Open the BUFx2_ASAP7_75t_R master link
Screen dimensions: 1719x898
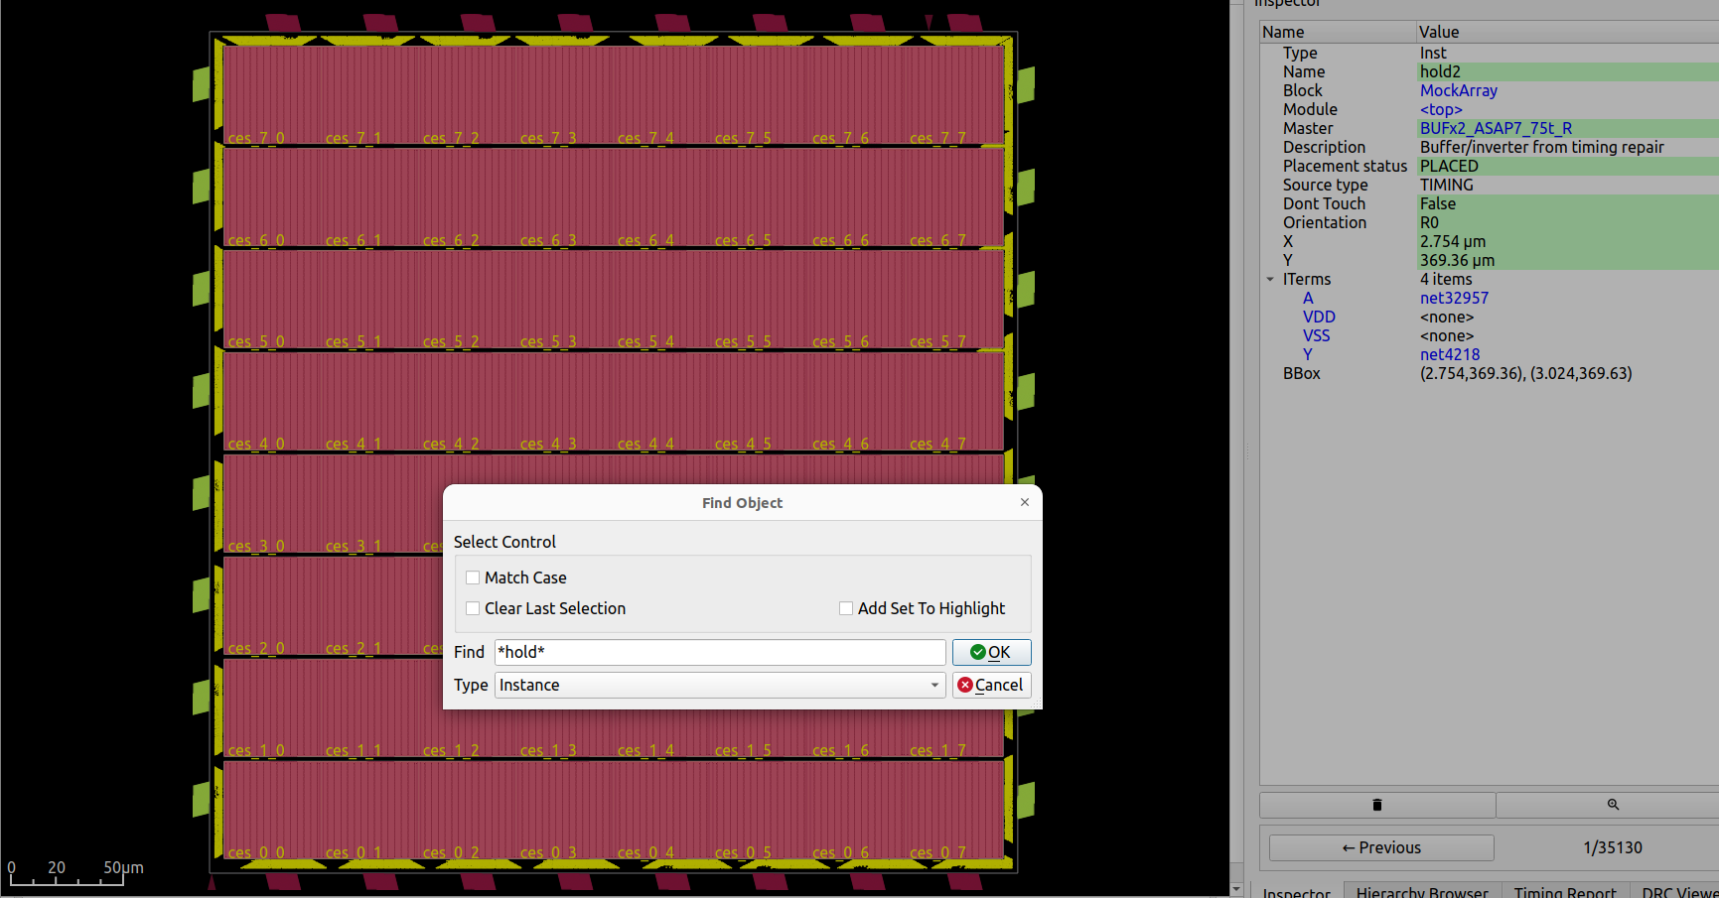[1496, 128]
